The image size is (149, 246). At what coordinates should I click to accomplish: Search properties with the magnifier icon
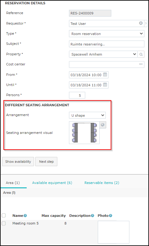coord(141,54)
